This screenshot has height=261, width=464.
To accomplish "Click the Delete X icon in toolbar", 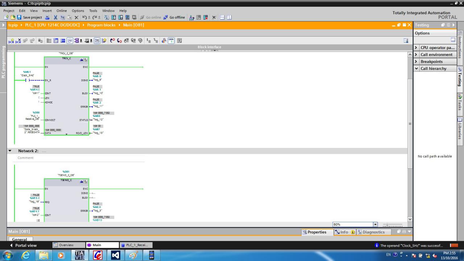I will pos(76,17).
